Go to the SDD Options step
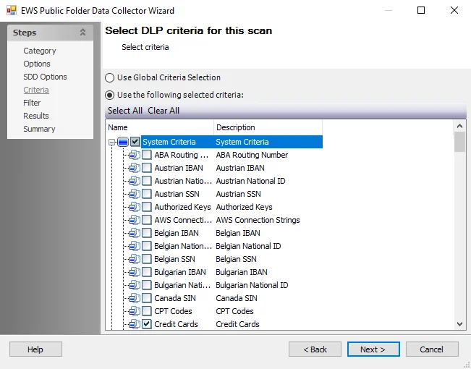 click(45, 77)
